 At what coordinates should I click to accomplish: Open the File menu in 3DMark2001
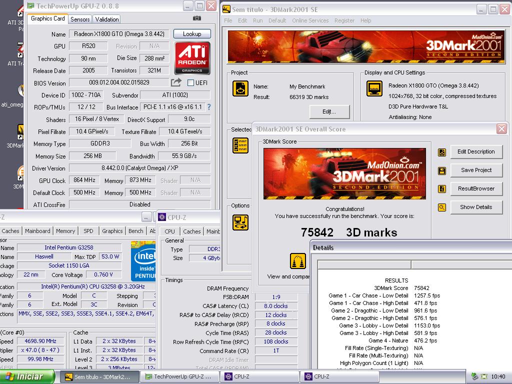tap(228, 20)
